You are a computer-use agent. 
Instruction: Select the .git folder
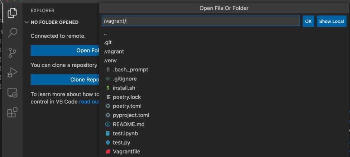(x=108, y=42)
